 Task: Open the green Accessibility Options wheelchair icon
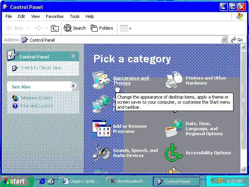coord(174,153)
